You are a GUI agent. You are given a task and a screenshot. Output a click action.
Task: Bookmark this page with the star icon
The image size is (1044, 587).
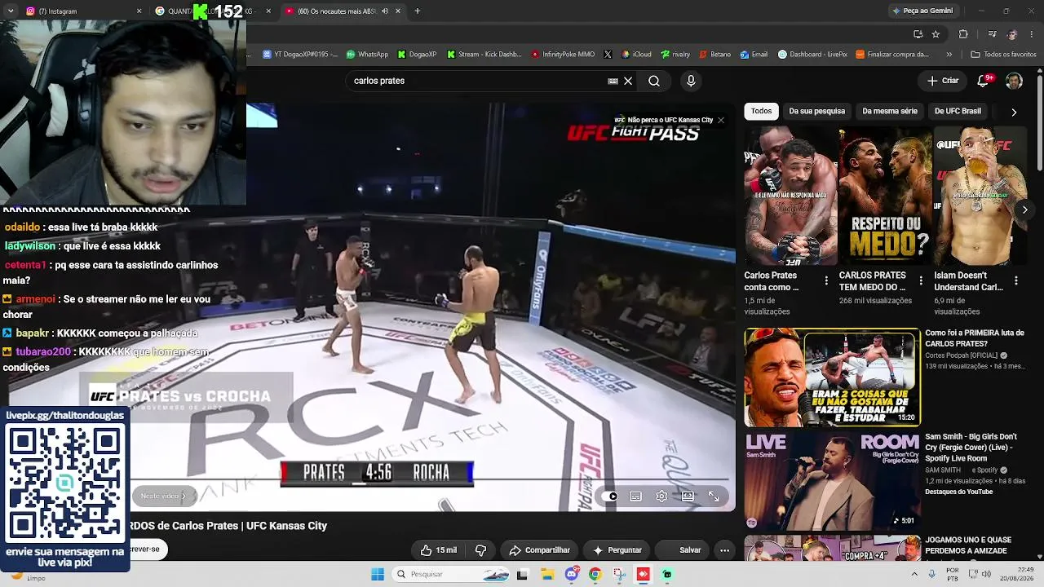tap(936, 34)
